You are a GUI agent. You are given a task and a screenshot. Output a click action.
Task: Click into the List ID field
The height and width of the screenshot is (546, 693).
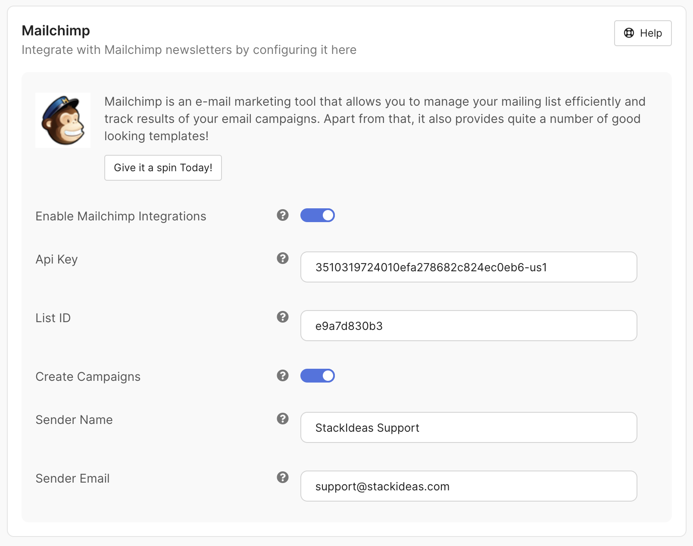[468, 326]
